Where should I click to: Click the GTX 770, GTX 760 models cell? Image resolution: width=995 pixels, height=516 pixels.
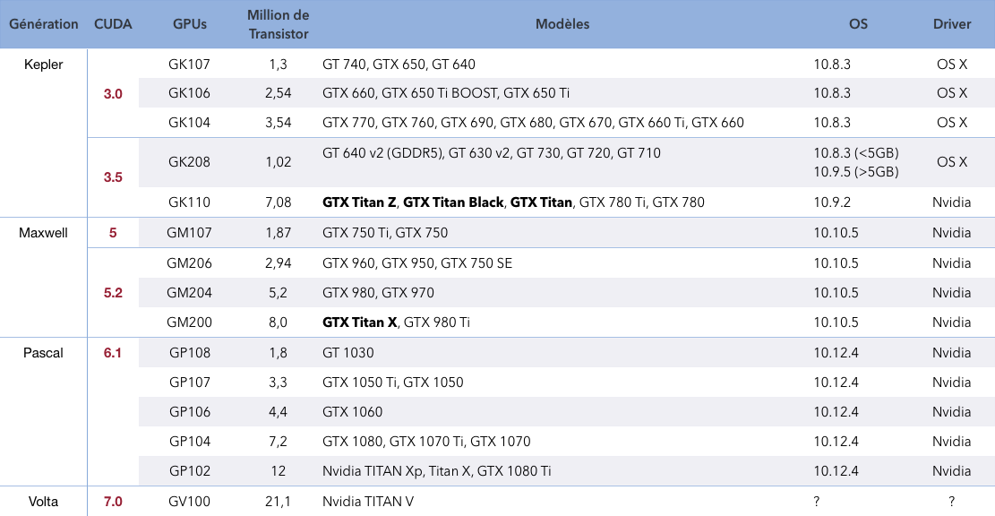pos(533,123)
